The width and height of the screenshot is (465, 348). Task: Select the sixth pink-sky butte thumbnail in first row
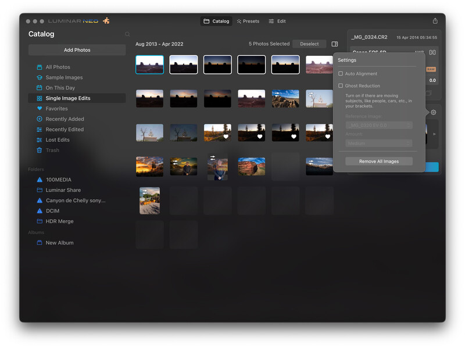click(319, 64)
